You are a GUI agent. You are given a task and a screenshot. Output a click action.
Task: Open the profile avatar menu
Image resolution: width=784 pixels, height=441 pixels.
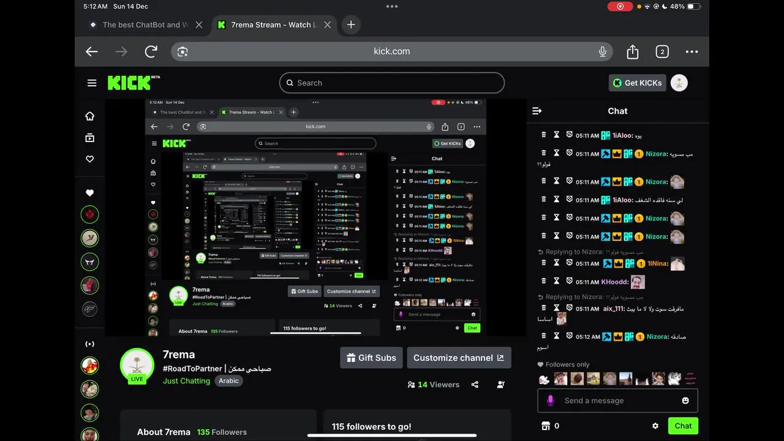(679, 83)
